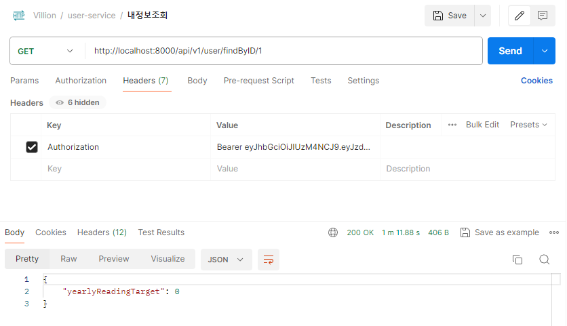Click the HTTP request type icon
567x326 pixels.
coord(19,16)
